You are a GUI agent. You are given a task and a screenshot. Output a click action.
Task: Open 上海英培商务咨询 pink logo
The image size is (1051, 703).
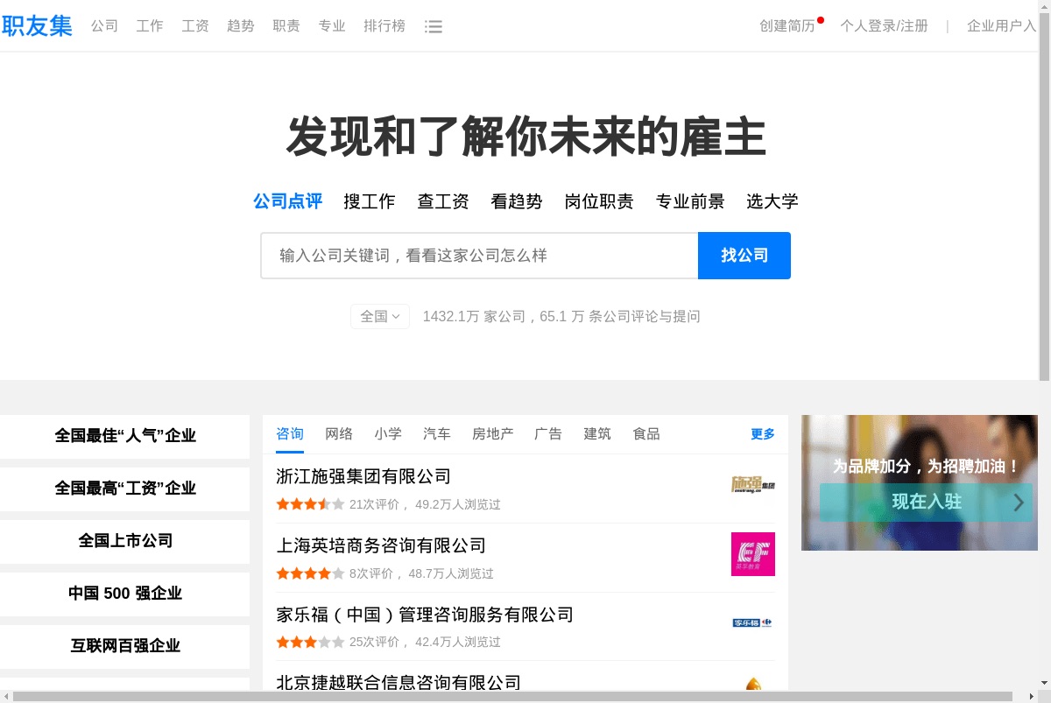click(x=753, y=554)
